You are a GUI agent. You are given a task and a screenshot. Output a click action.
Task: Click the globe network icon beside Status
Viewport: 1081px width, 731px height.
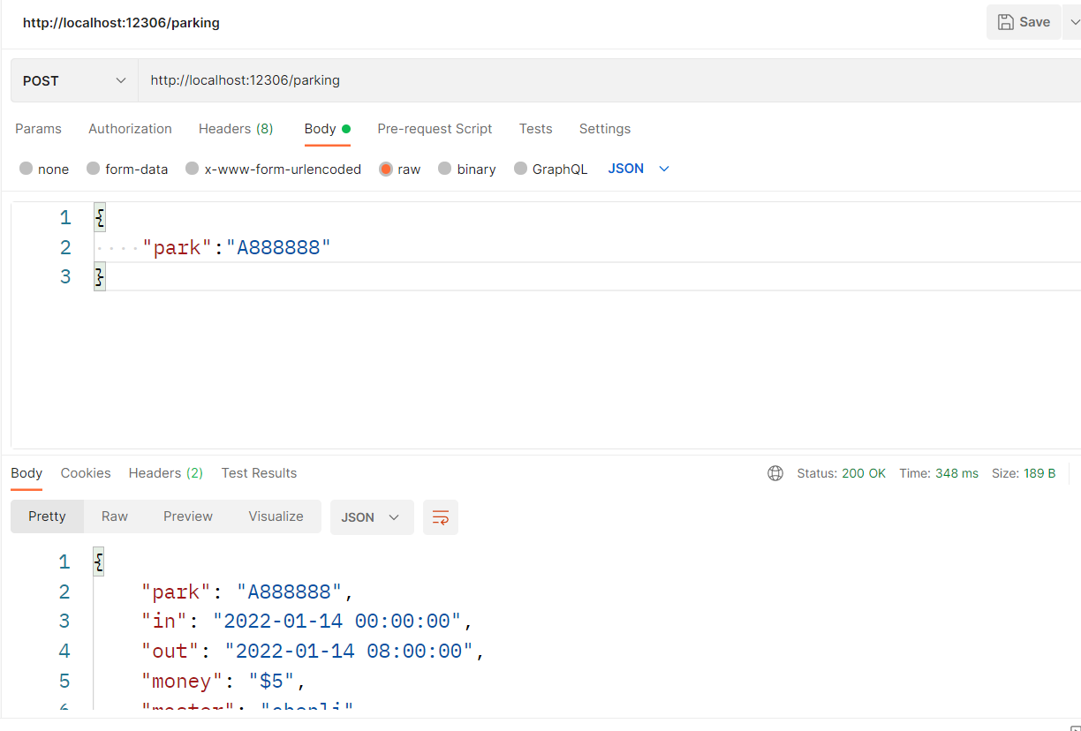pos(775,473)
